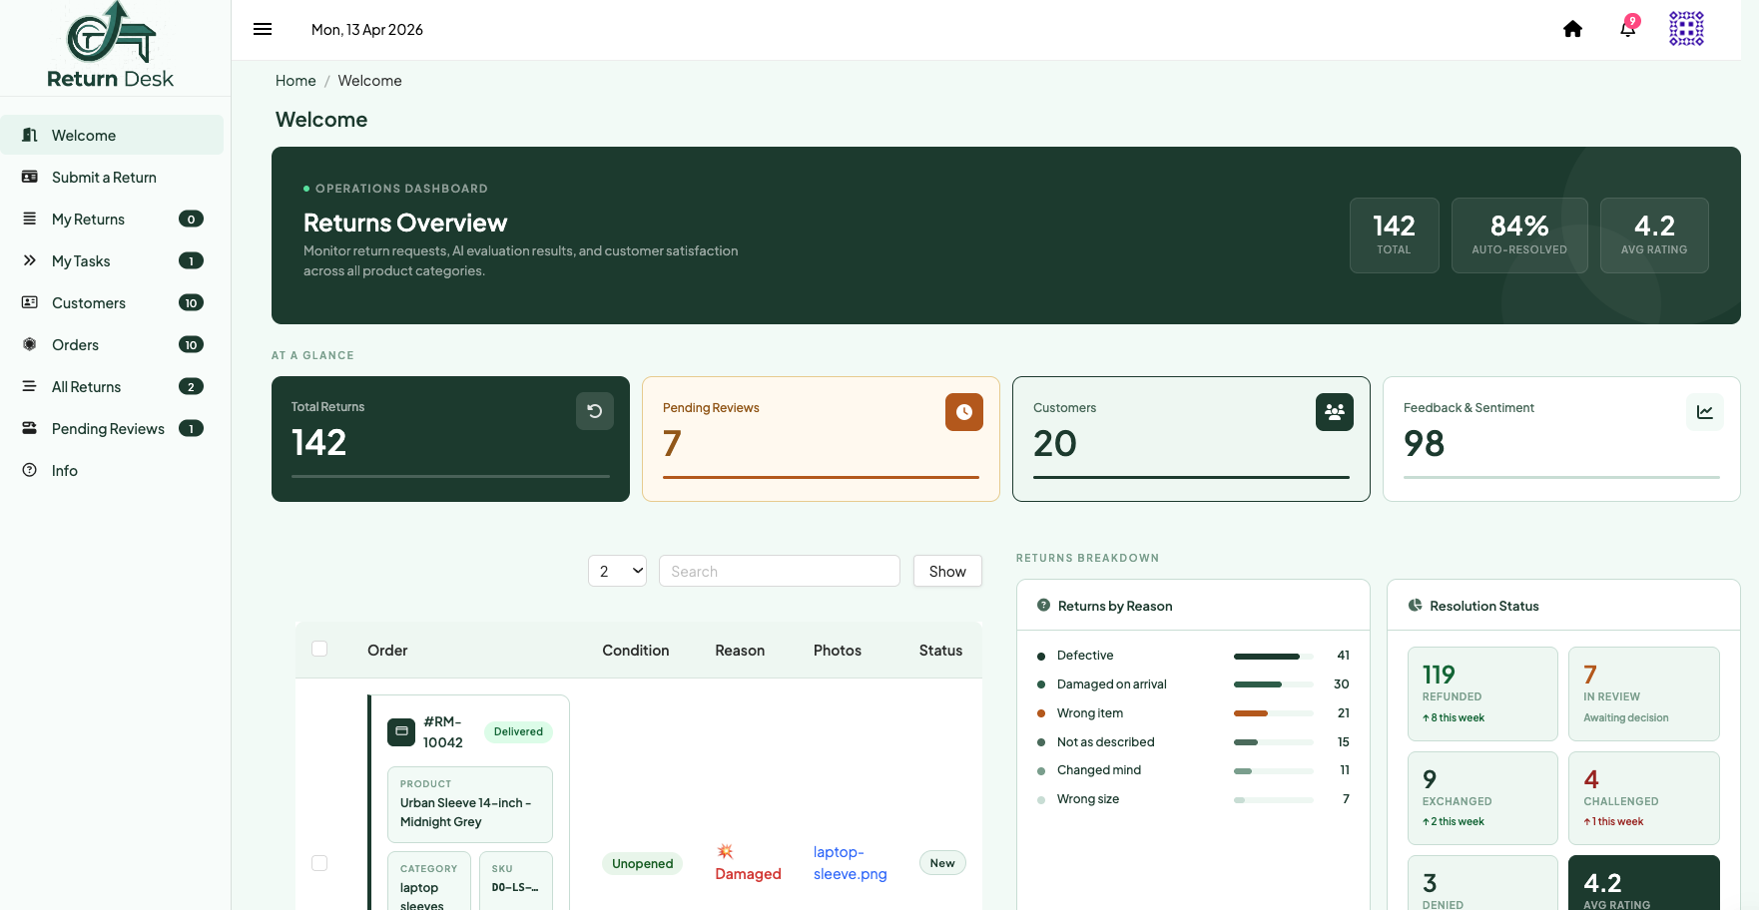1759x910 pixels.
Task: Open the user avatar menu
Action: pyautogui.click(x=1686, y=29)
